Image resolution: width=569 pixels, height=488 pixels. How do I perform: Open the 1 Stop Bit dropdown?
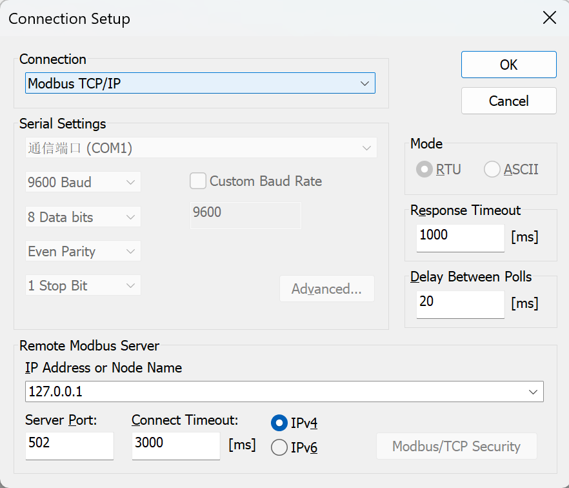[83, 285]
